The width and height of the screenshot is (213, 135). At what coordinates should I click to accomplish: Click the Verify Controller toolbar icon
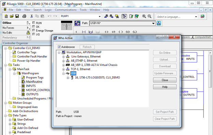(x=137, y=16)
